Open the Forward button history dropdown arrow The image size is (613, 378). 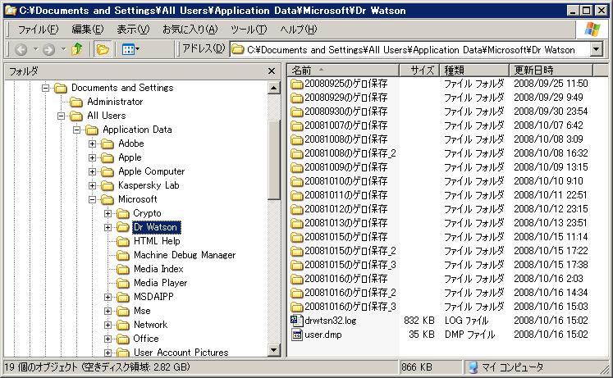[63, 49]
